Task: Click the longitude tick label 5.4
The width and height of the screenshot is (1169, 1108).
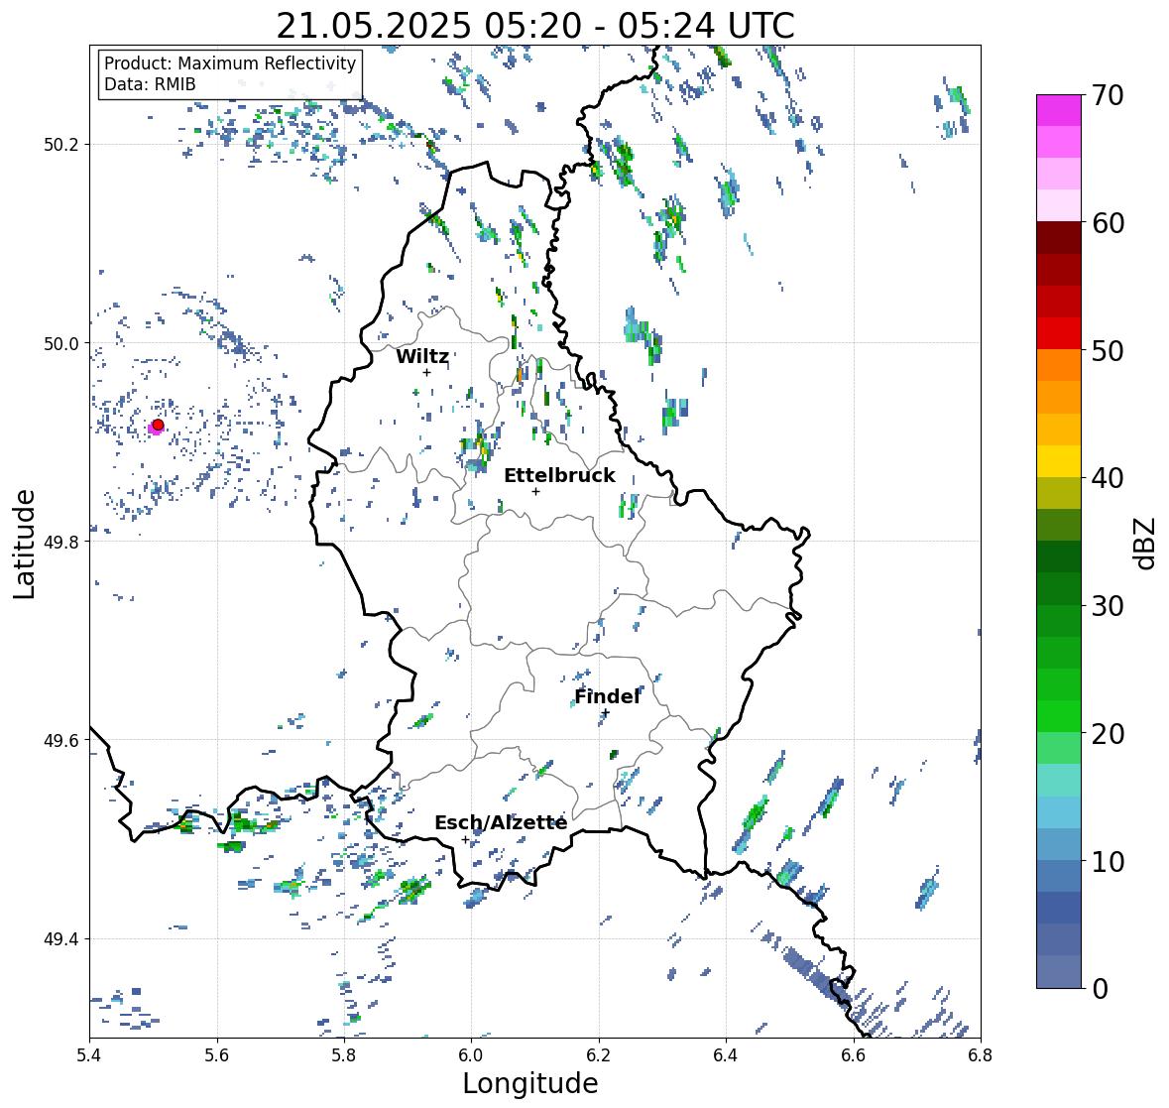Action: 89,1054
